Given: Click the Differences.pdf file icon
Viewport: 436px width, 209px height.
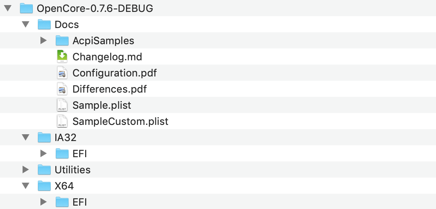Looking at the screenshot, I should 62,89.
